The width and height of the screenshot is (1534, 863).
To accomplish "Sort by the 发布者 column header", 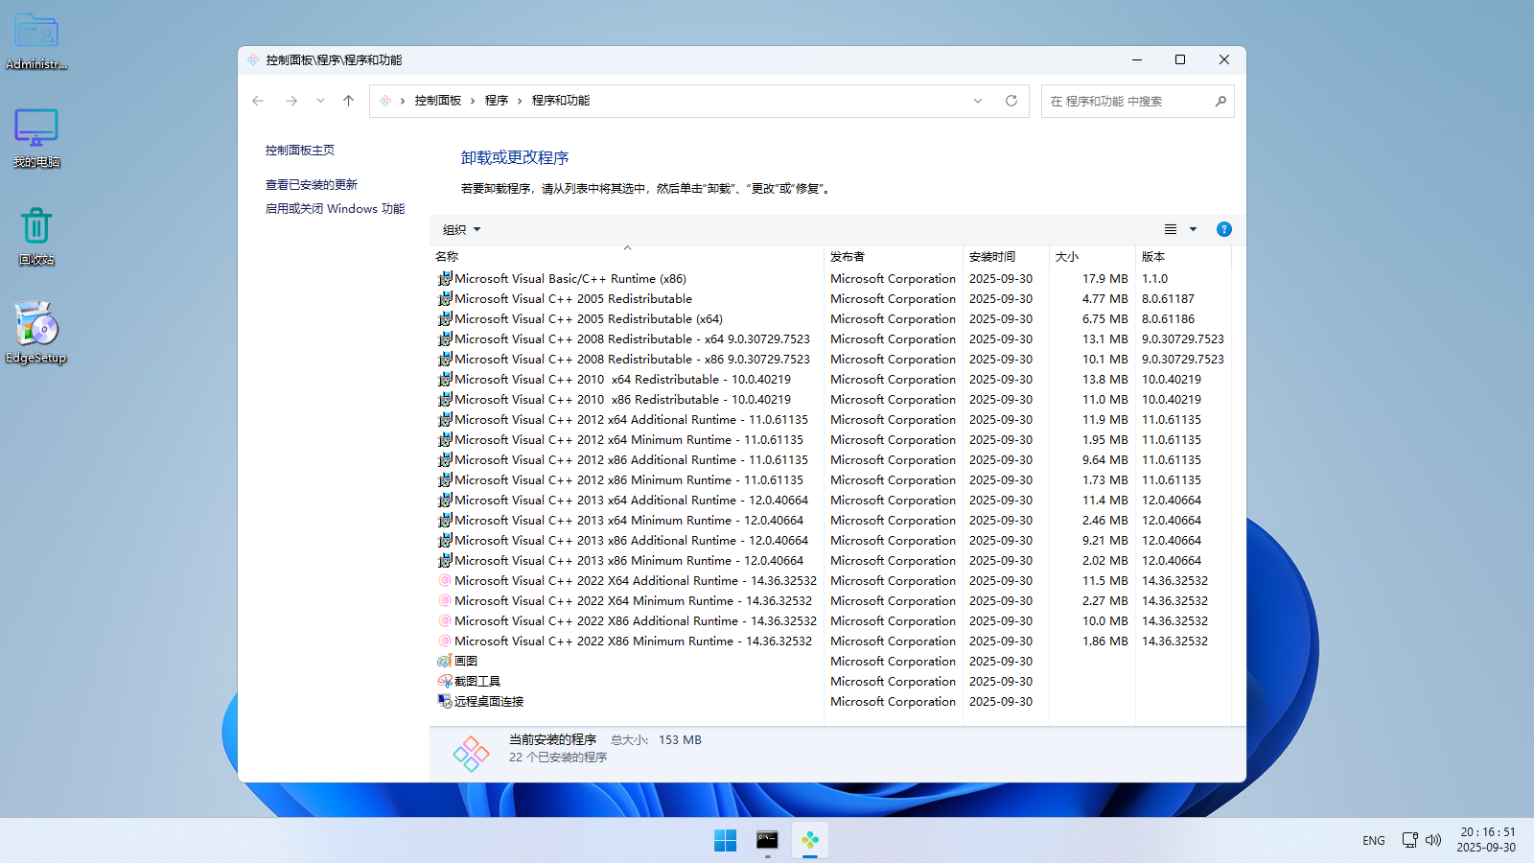I will pyautogui.click(x=894, y=257).
